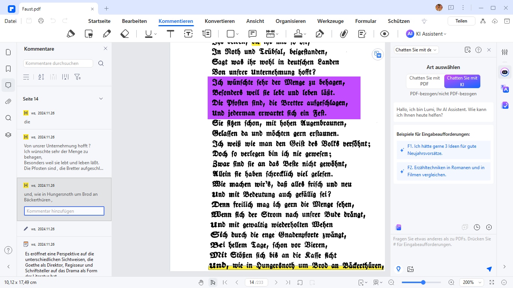Open the Ansicht tab

click(x=255, y=21)
